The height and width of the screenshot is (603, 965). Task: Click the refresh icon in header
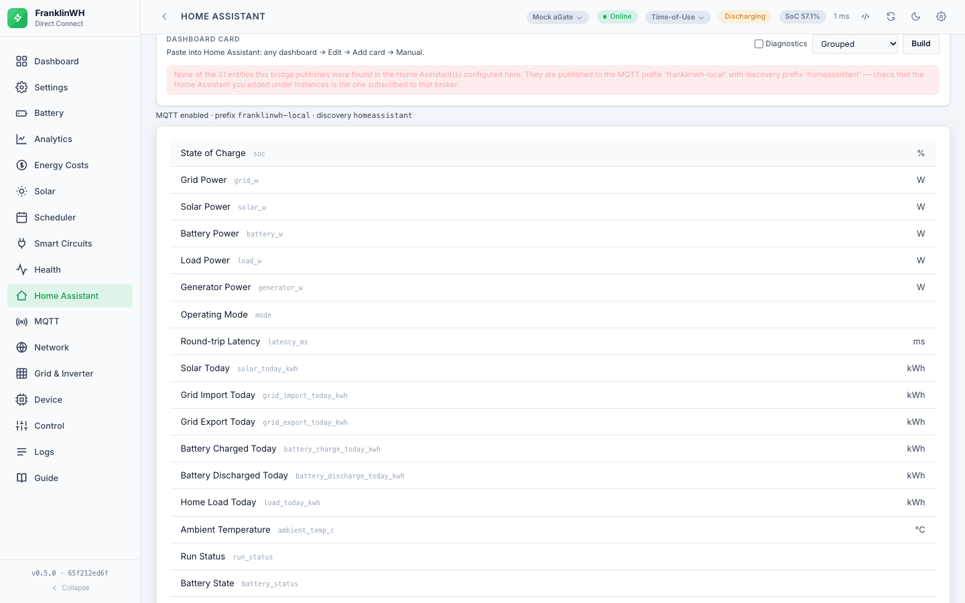click(x=891, y=17)
